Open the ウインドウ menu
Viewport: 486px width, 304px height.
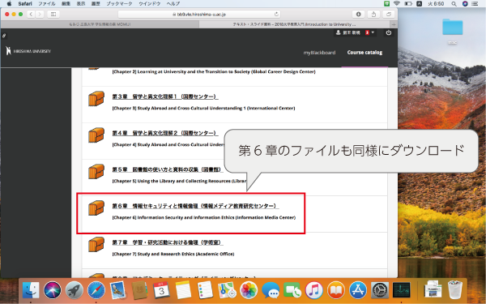pyautogui.click(x=149, y=4)
